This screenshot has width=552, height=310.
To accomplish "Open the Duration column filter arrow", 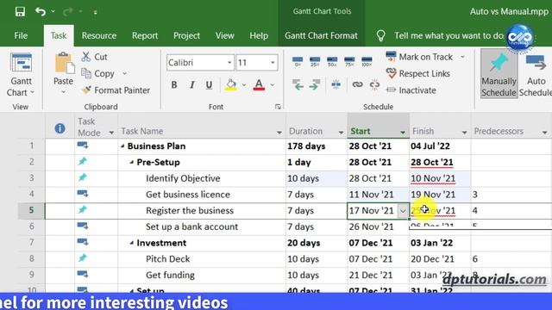I will [x=341, y=132].
